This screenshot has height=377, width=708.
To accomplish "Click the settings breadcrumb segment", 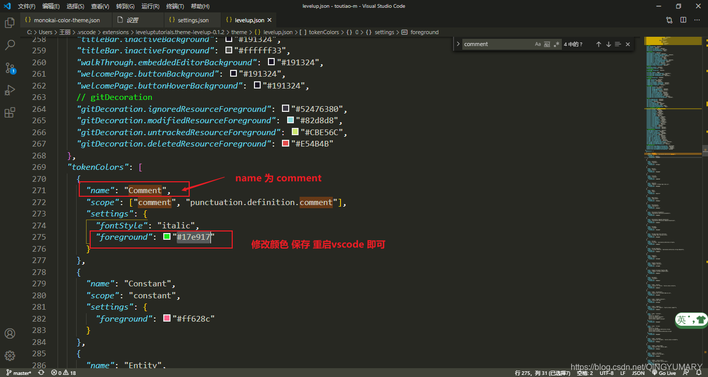I will point(384,32).
